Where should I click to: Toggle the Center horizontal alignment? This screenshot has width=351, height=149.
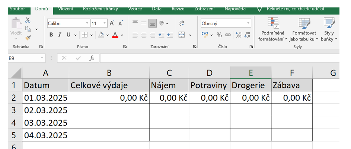(x=144, y=35)
